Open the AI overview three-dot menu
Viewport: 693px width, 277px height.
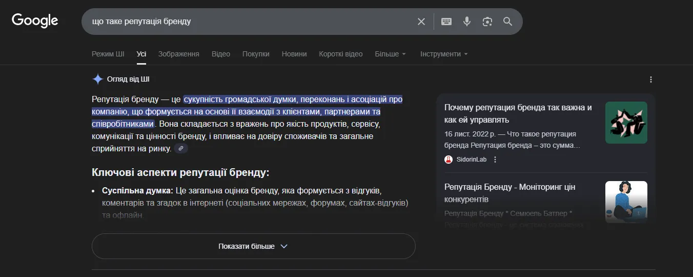coord(651,80)
